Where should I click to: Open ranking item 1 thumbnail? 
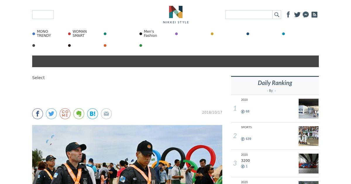click(x=309, y=109)
